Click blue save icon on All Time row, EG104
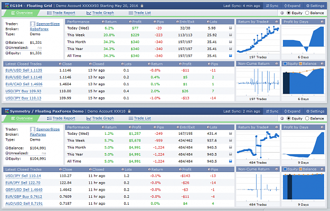 pyautogui.click(x=230, y=56)
